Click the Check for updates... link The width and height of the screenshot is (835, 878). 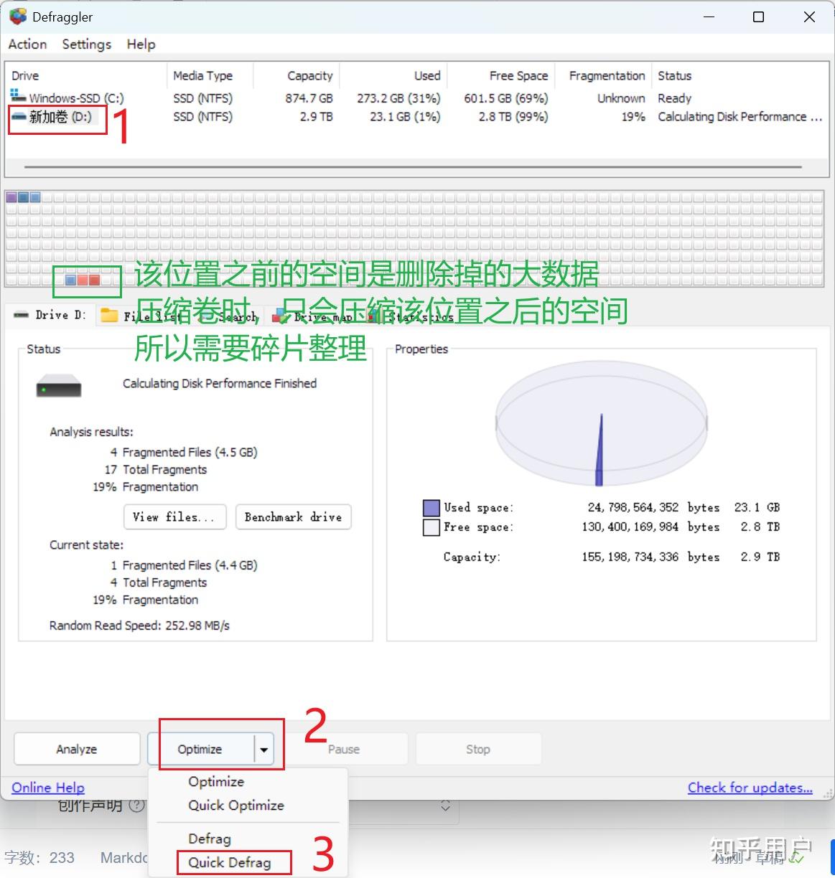tap(750, 788)
